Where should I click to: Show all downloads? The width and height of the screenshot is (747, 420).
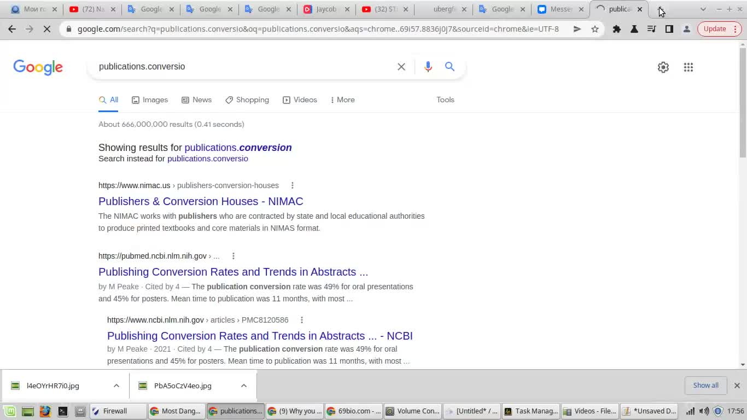click(706, 386)
